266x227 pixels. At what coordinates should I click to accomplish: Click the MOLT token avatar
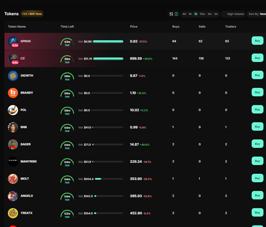13,179
